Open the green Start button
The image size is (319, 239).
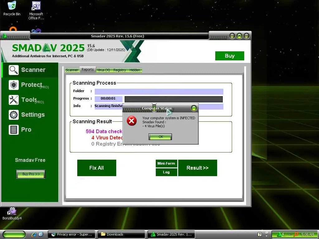[x=14, y=234]
